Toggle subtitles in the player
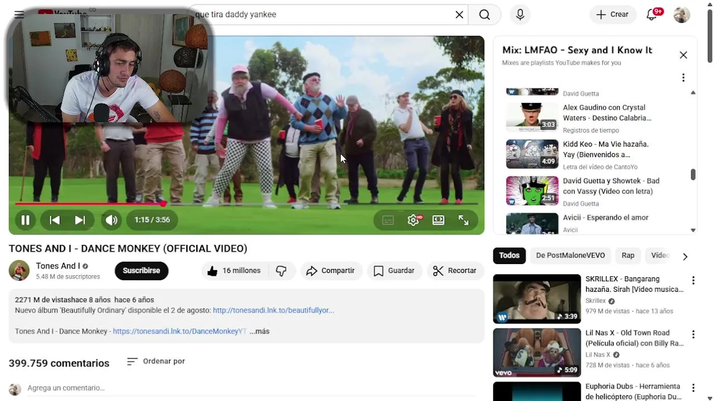Screen dimensions: 714x401 click(388, 220)
